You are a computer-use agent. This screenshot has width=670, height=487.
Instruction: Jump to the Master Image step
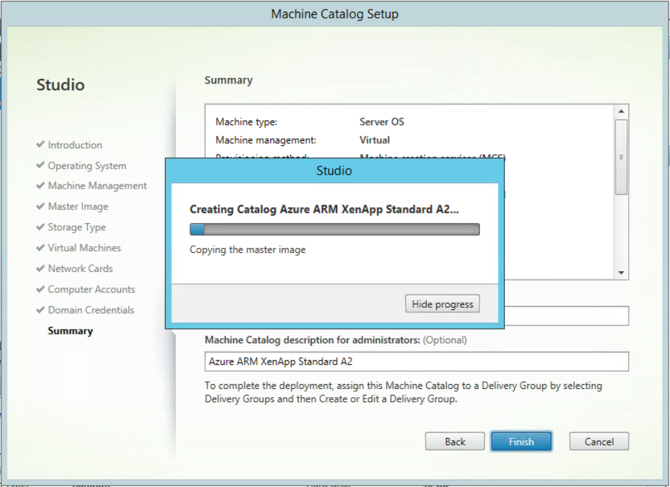coord(78,207)
